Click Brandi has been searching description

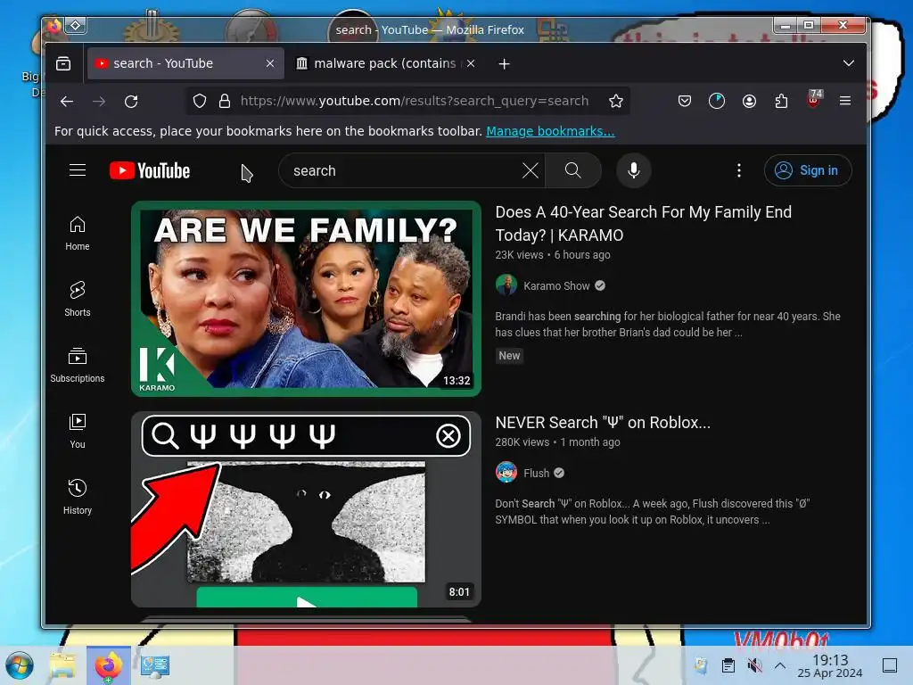pos(668,324)
